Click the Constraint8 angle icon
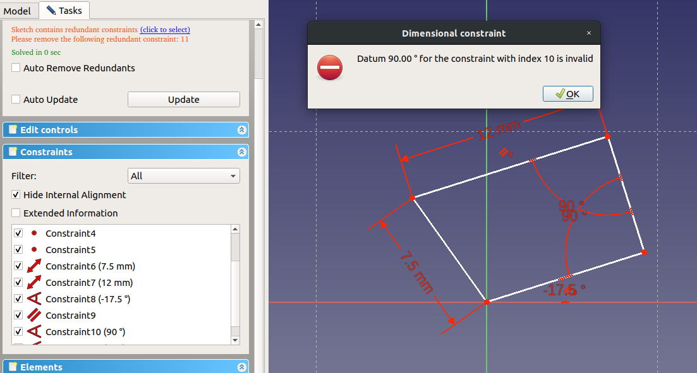The width and height of the screenshot is (697, 373). pyautogui.click(x=34, y=299)
